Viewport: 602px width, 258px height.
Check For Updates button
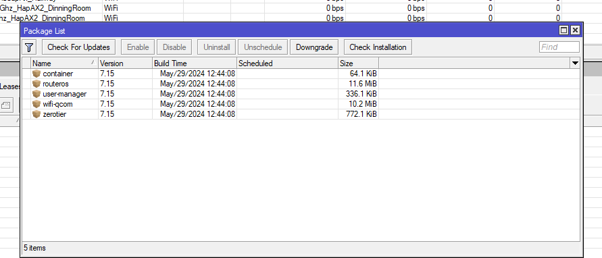click(78, 47)
